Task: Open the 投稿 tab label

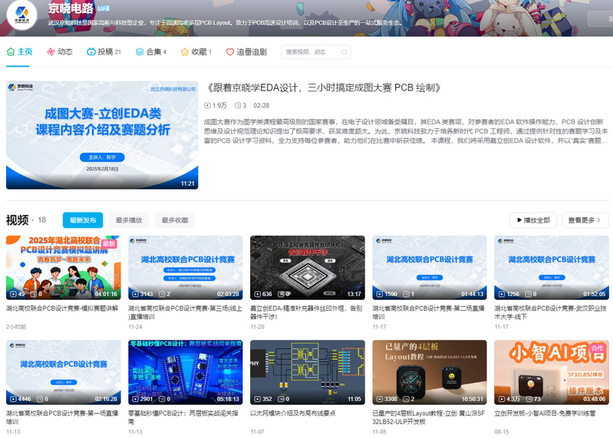Action: (x=104, y=52)
